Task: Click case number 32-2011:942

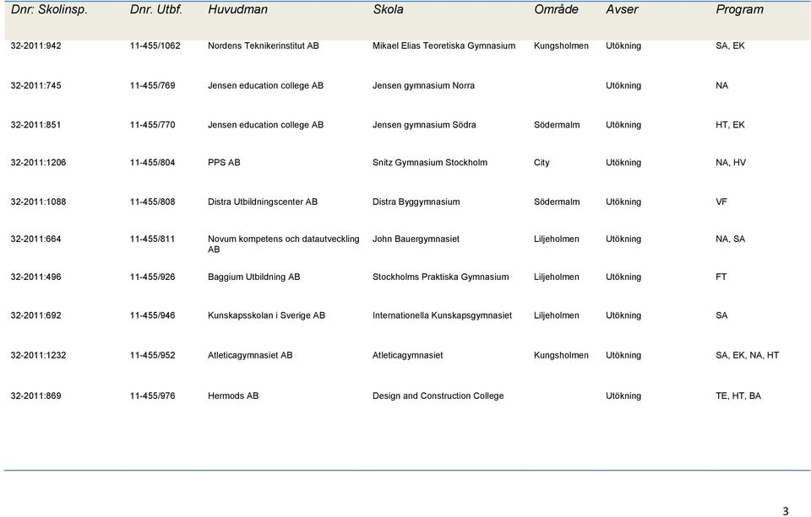Action: [x=35, y=46]
